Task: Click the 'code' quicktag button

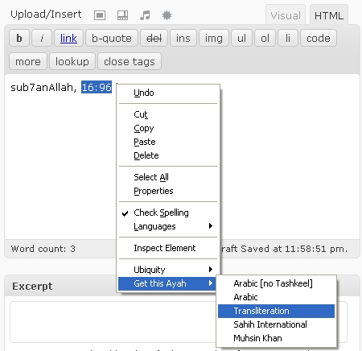Action: click(x=319, y=38)
